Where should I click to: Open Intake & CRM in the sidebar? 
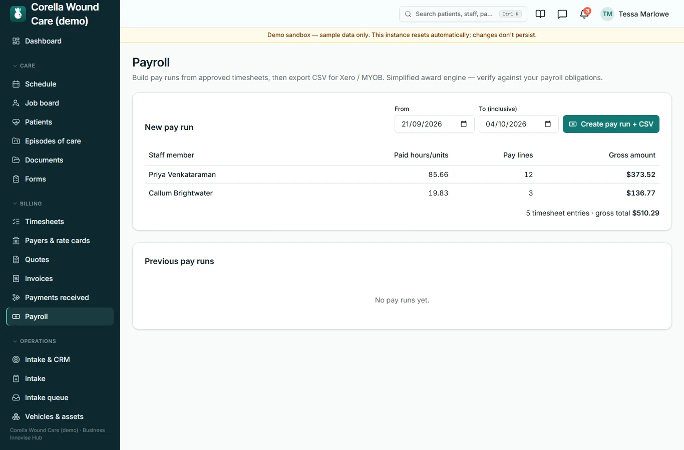pyautogui.click(x=60, y=359)
